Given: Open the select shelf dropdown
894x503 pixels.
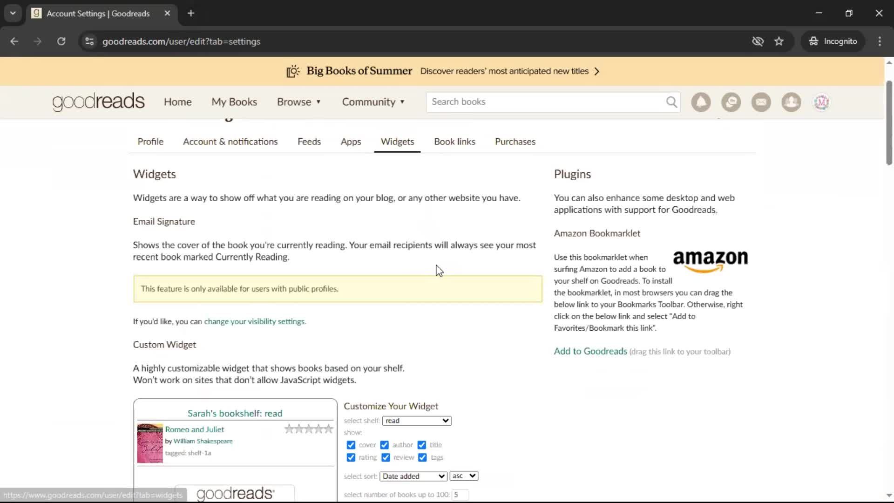Looking at the screenshot, I should pos(417,421).
